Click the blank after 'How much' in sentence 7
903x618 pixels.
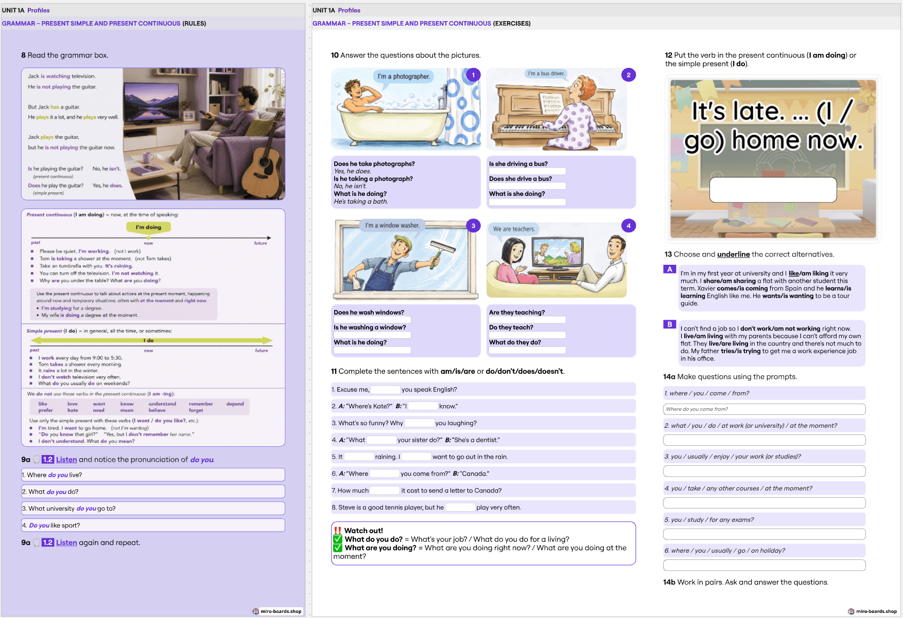click(385, 490)
